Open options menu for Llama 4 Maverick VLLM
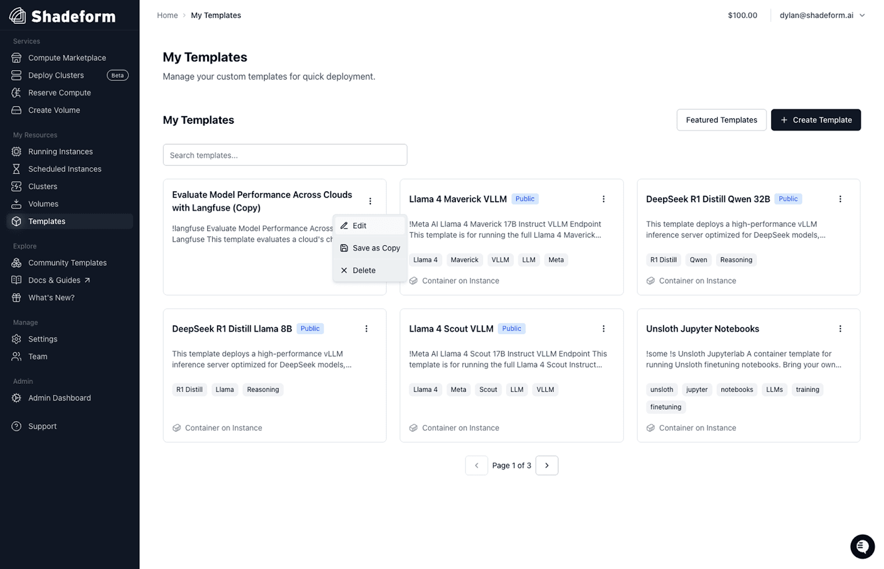Image resolution: width=884 pixels, height=569 pixels. tap(603, 199)
